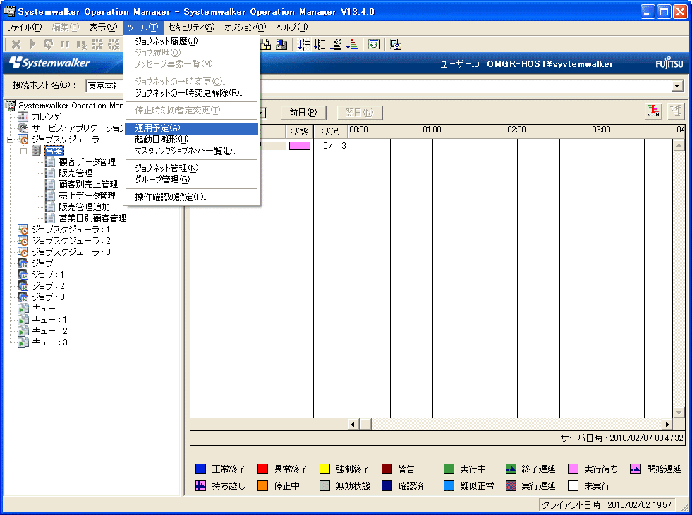
Task: Click the horizontal scrollbar left arrow
Action: pyautogui.click(x=353, y=424)
